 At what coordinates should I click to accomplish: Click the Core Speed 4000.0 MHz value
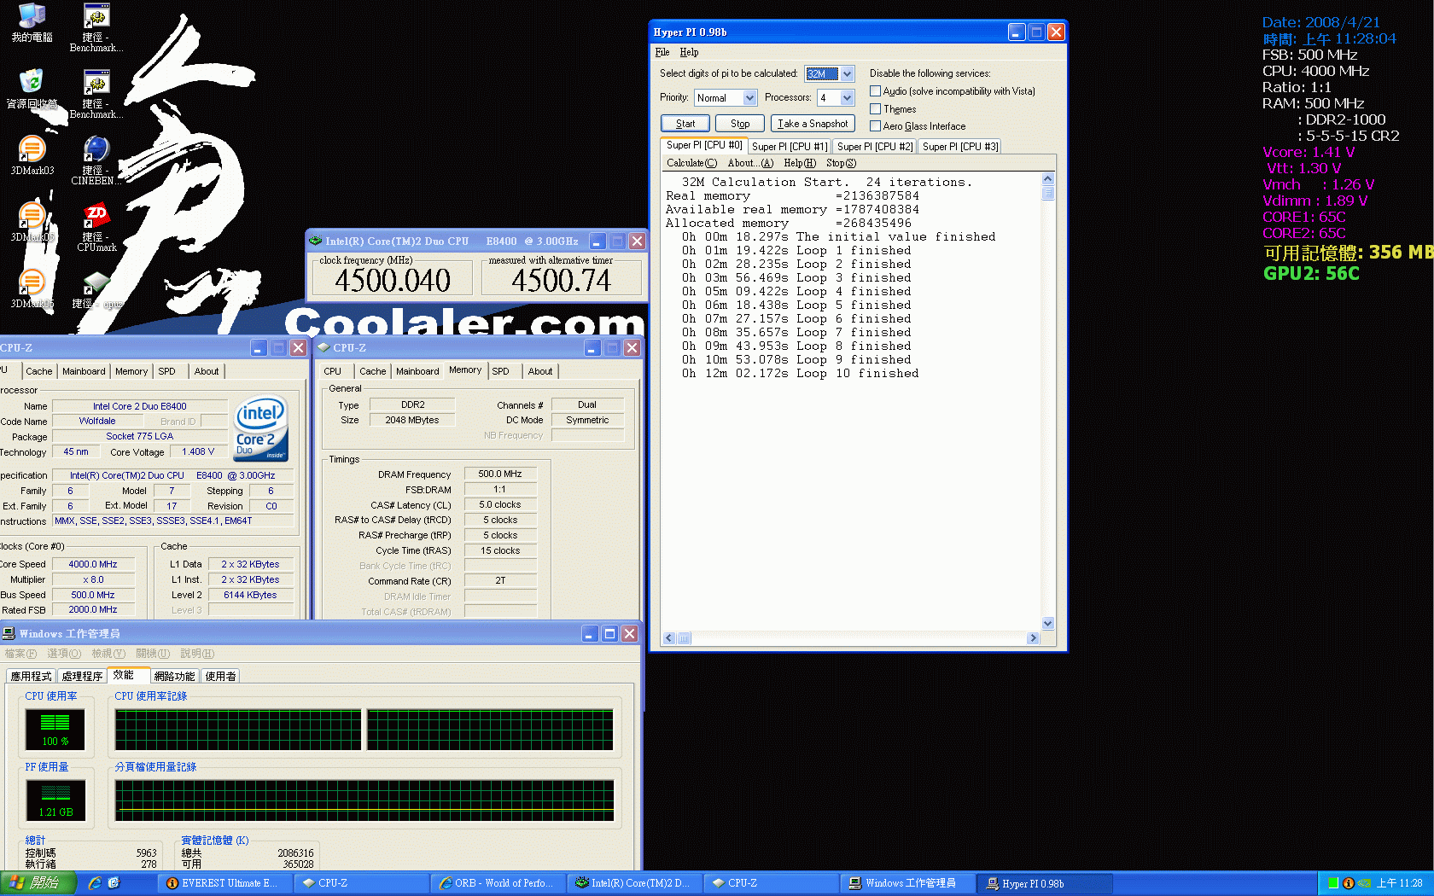click(93, 564)
